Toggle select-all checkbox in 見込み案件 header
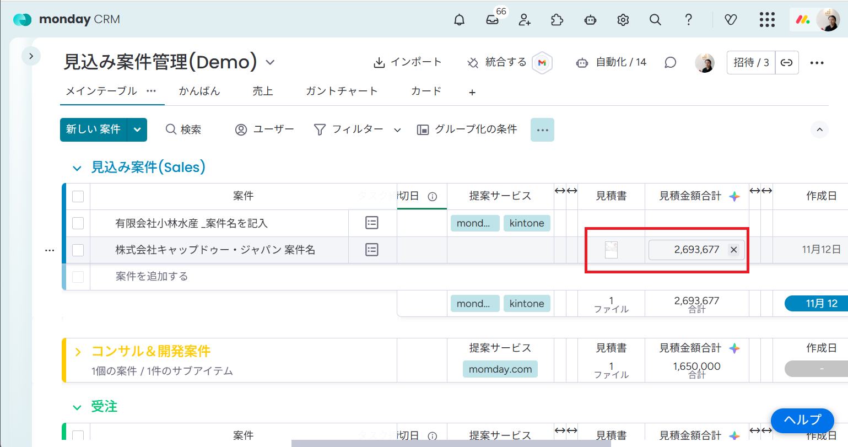 tap(78, 196)
